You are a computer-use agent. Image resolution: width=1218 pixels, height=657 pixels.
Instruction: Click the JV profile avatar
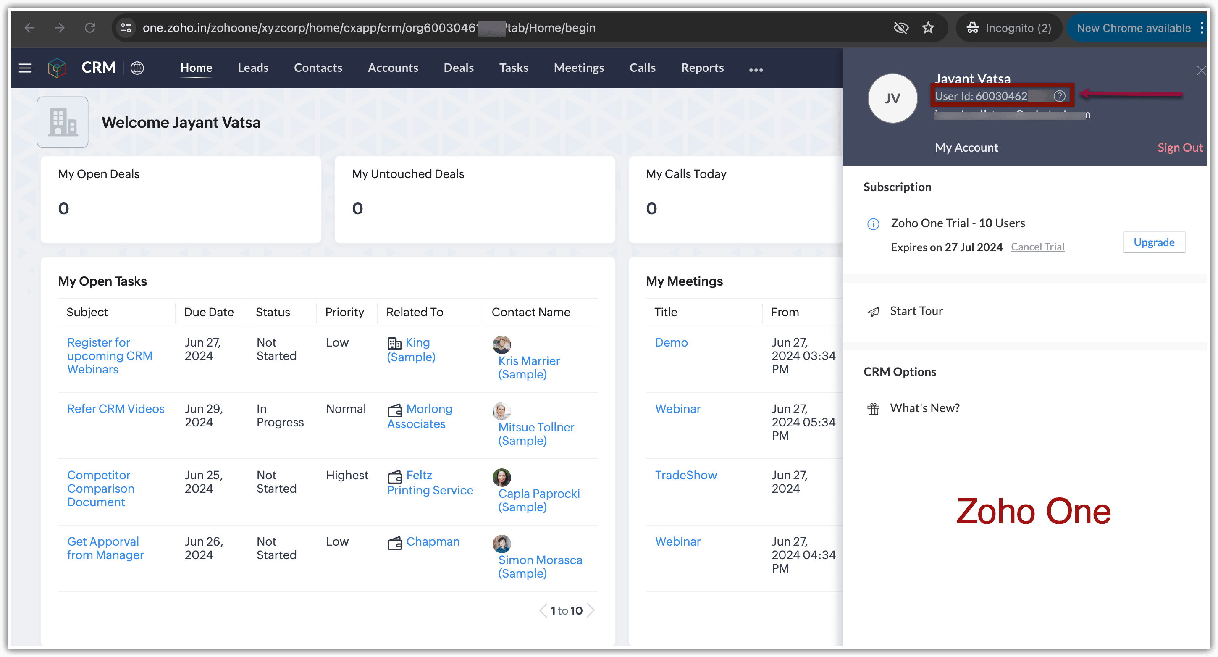pyautogui.click(x=892, y=98)
